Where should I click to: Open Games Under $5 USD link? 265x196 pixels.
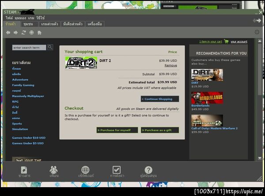pos(28,143)
